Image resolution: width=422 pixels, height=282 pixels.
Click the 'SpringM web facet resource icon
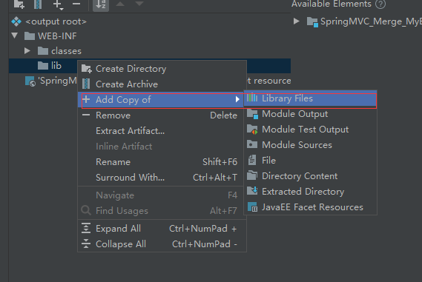30,81
